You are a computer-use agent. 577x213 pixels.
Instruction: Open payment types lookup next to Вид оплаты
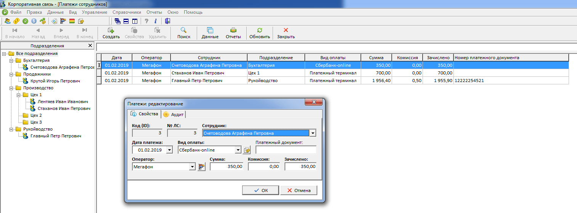pyautogui.click(x=247, y=150)
